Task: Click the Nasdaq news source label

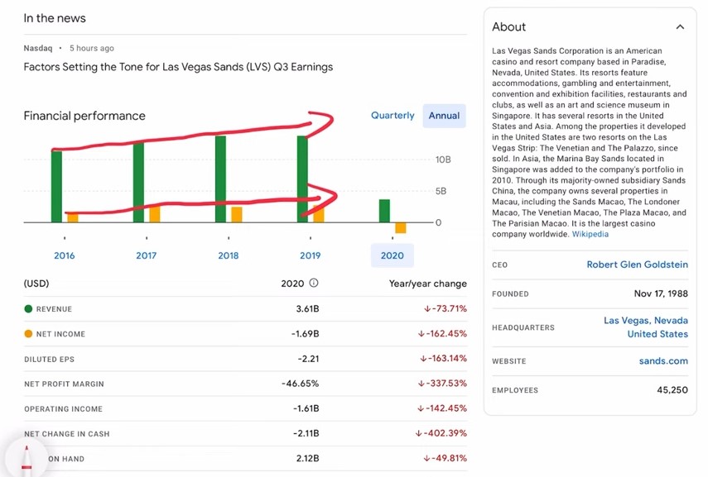Action: coord(38,48)
